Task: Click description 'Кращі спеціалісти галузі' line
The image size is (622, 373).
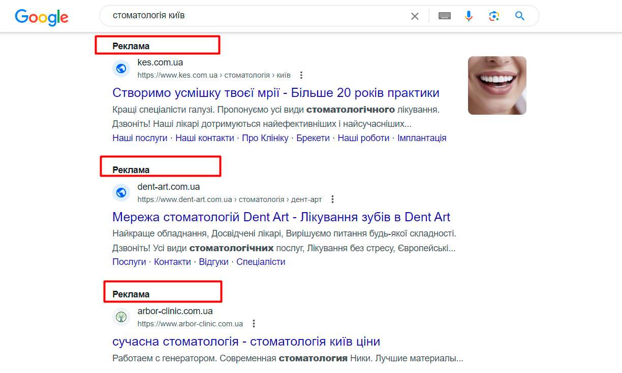Action: (275, 110)
